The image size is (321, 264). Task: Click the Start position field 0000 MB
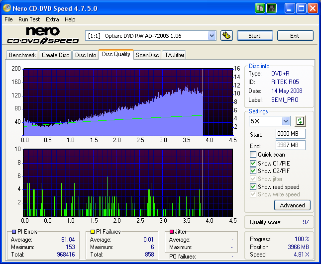[291, 134]
